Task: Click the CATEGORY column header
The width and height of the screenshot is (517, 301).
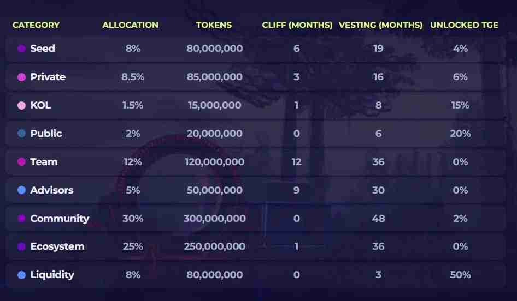Action: [x=36, y=25]
